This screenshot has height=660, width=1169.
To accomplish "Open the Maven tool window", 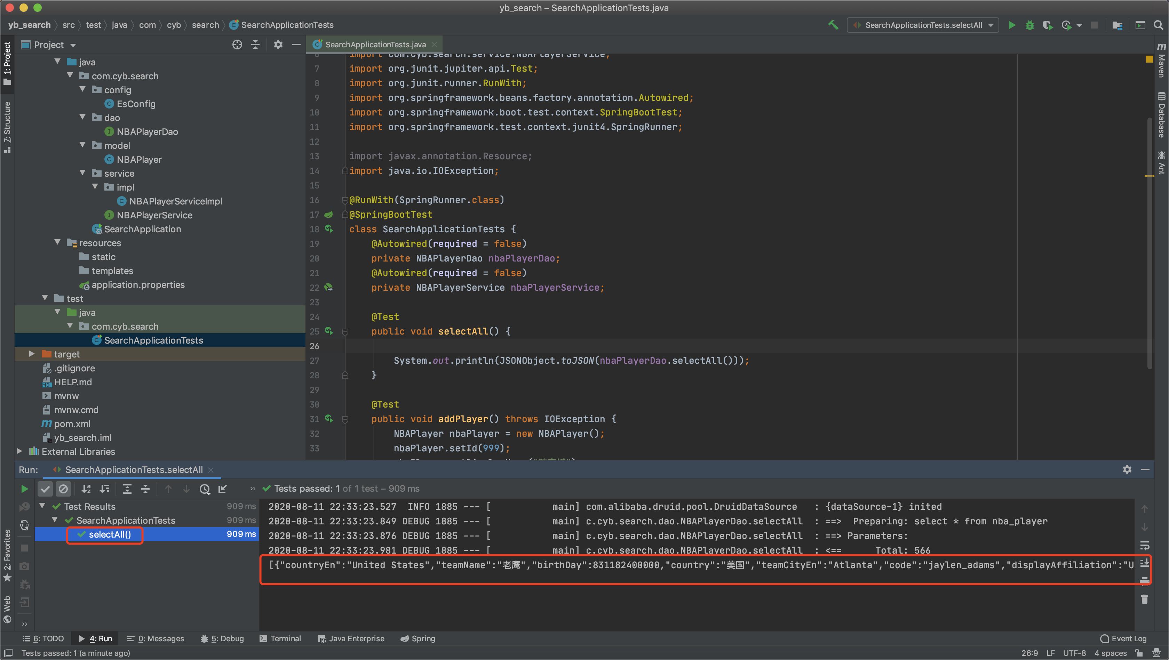I will point(1161,60).
